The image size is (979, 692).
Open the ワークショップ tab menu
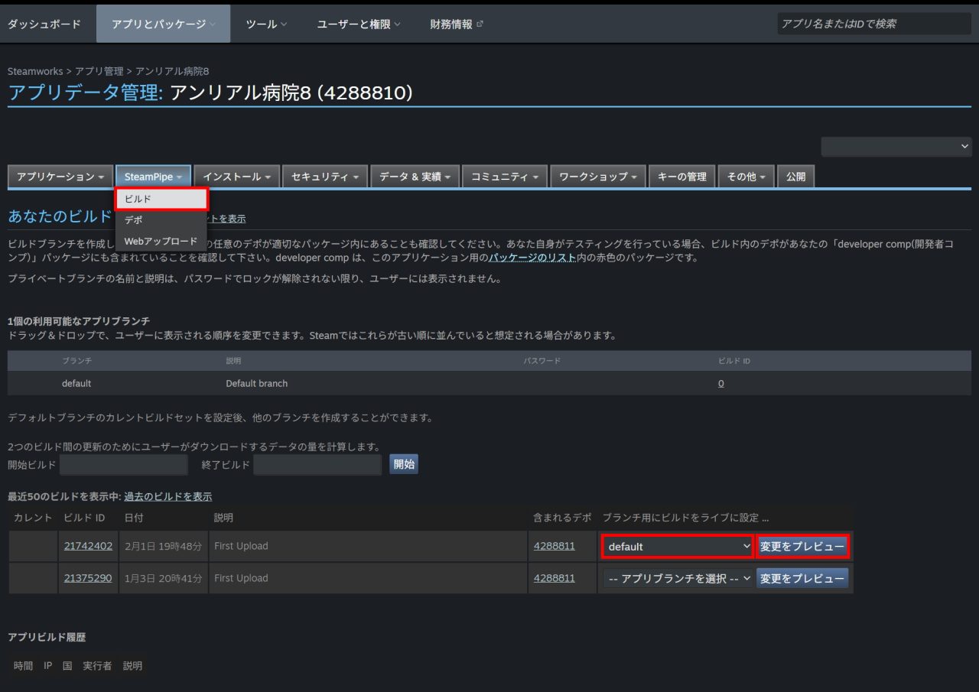pyautogui.click(x=598, y=177)
